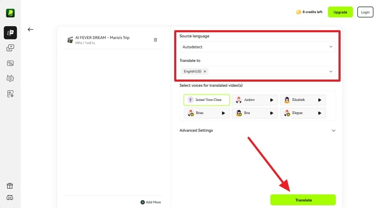
Task: Open the Translate to language dropdown
Action: point(257,71)
